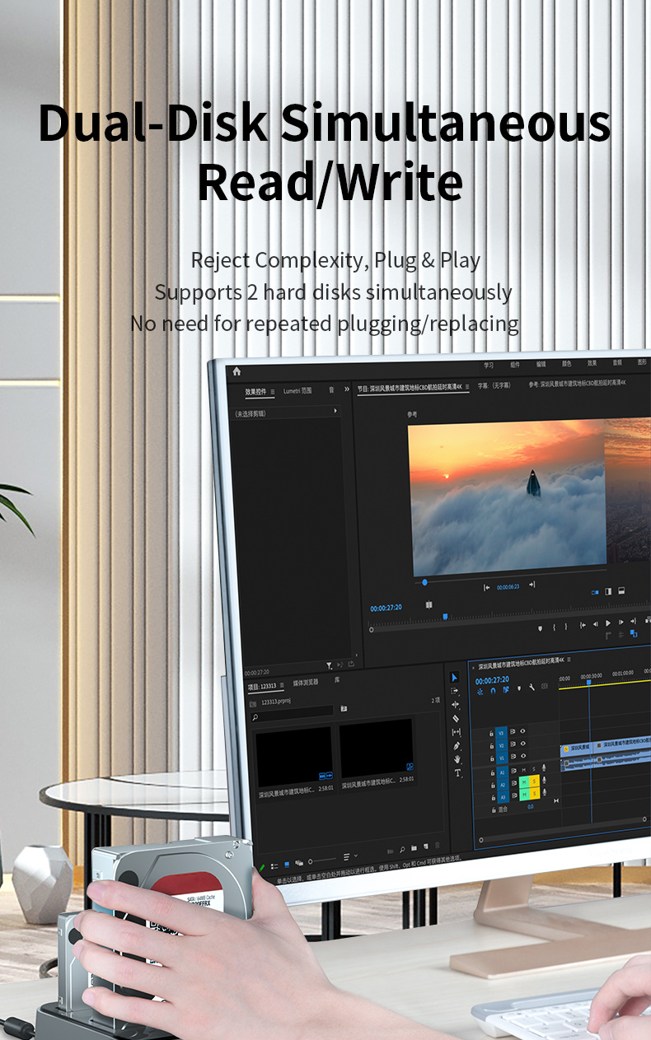Click the trash Clear icon in project panel

(x=438, y=844)
